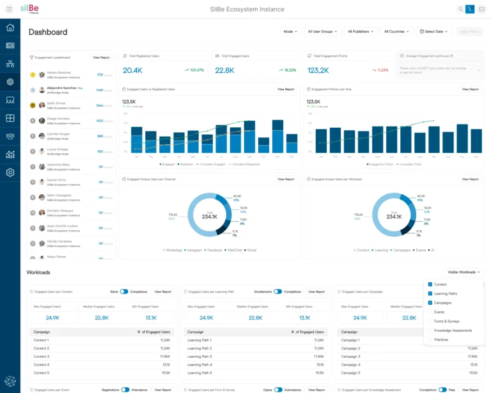The image size is (491, 393).
Task: Open the hierarchy network sidebar icon
Action: coord(10,64)
